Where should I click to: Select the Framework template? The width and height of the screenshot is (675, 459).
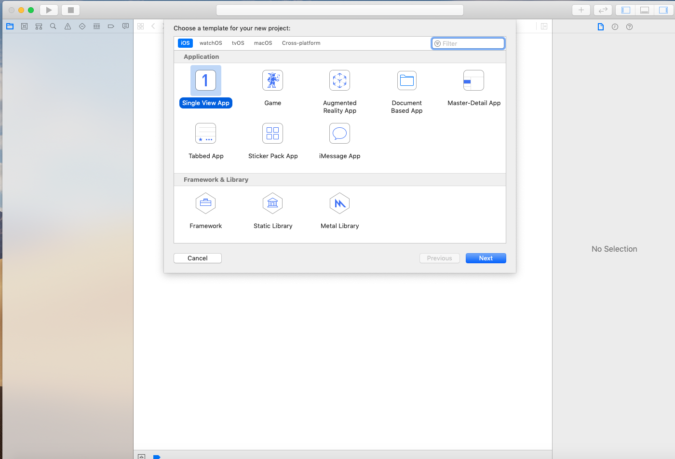coord(206,210)
